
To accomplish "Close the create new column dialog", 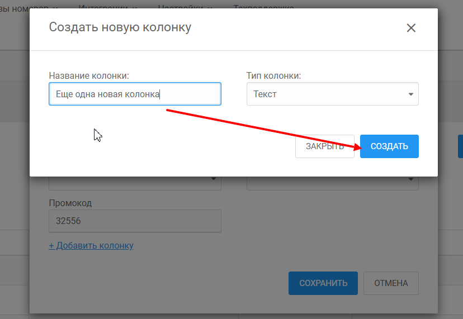I will click(411, 28).
